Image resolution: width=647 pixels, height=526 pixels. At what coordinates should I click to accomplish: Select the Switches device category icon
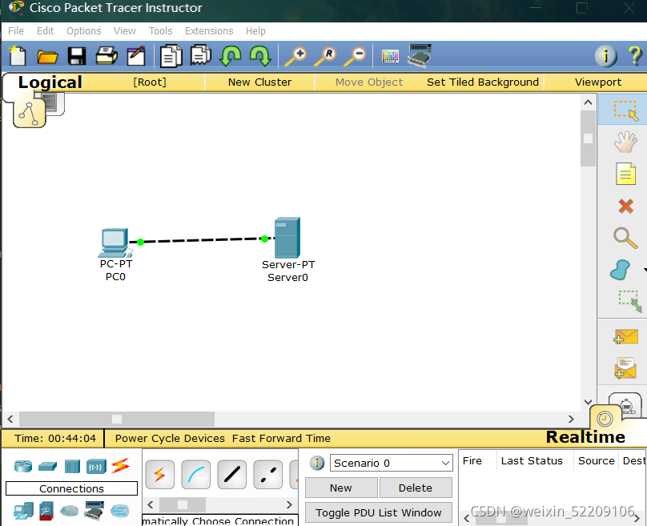[47, 467]
